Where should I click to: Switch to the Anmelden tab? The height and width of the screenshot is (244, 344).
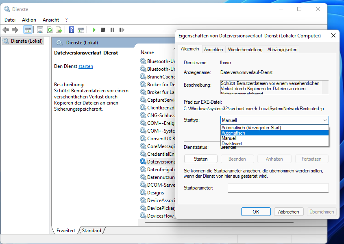[213, 50]
